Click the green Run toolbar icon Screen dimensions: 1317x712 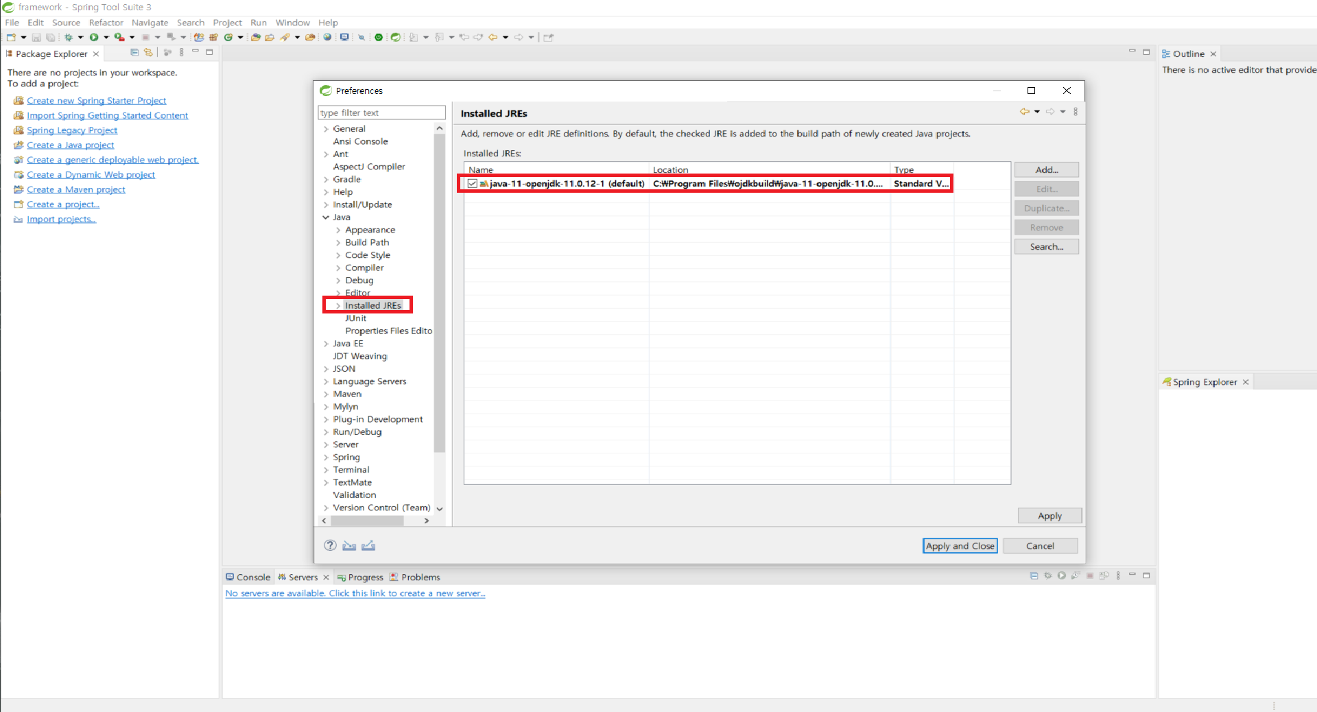tap(94, 37)
